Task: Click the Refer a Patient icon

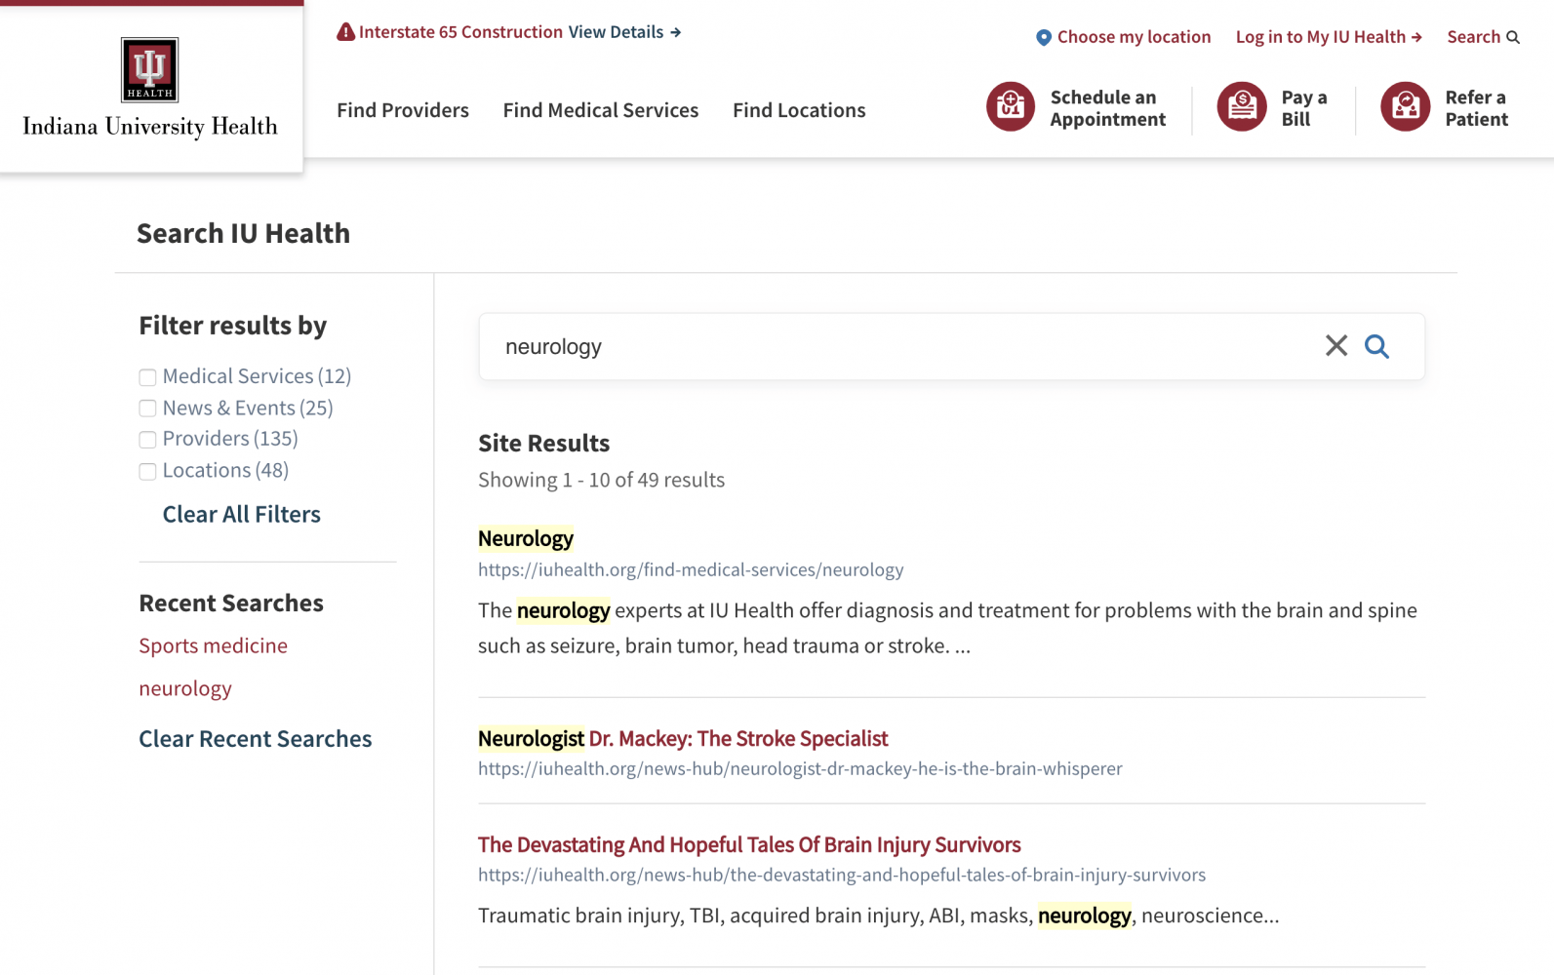Action: coord(1406,106)
